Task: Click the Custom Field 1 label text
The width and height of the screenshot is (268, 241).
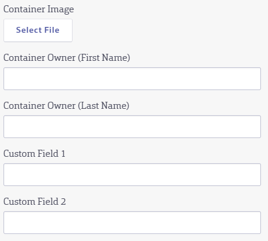Action: click(x=35, y=153)
